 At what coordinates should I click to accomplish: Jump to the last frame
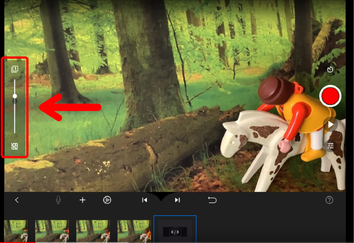point(177,200)
